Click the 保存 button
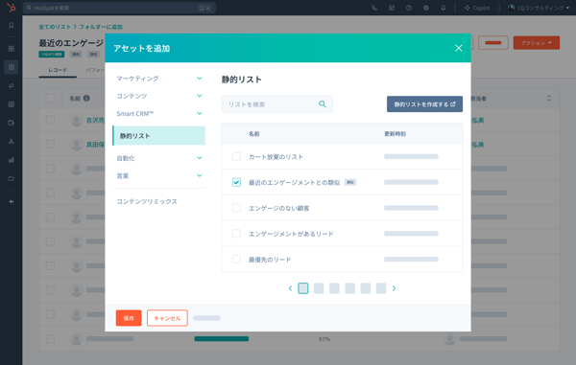Image resolution: width=576 pixels, height=365 pixels. [129, 318]
